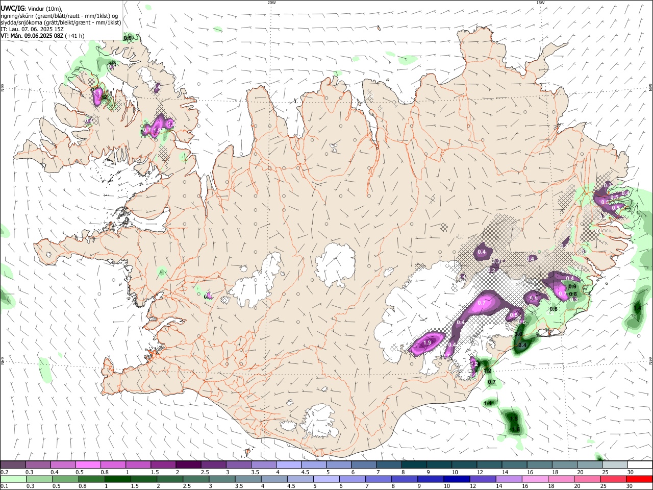Pick the bright pink 0.5 snow-scale swatch
This screenshot has height=490, width=653.
coord(88,464)
